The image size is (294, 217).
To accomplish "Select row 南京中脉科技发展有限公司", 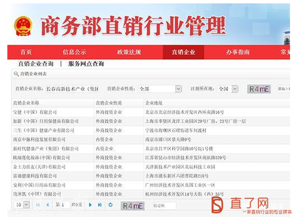I will [x=151, y=140].
